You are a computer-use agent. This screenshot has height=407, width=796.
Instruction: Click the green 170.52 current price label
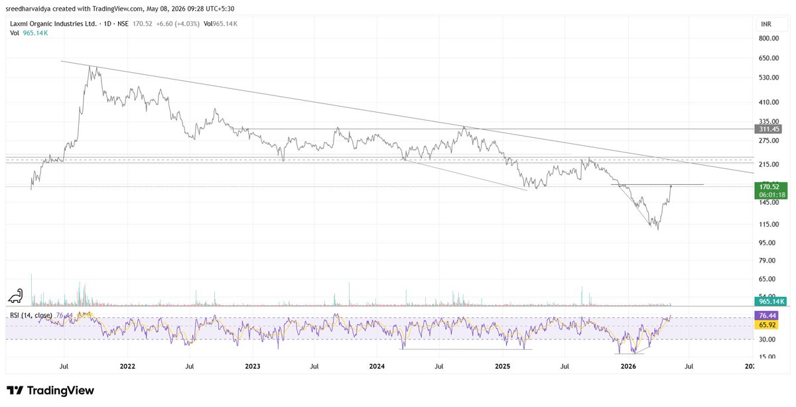click(x=771, y=187)
